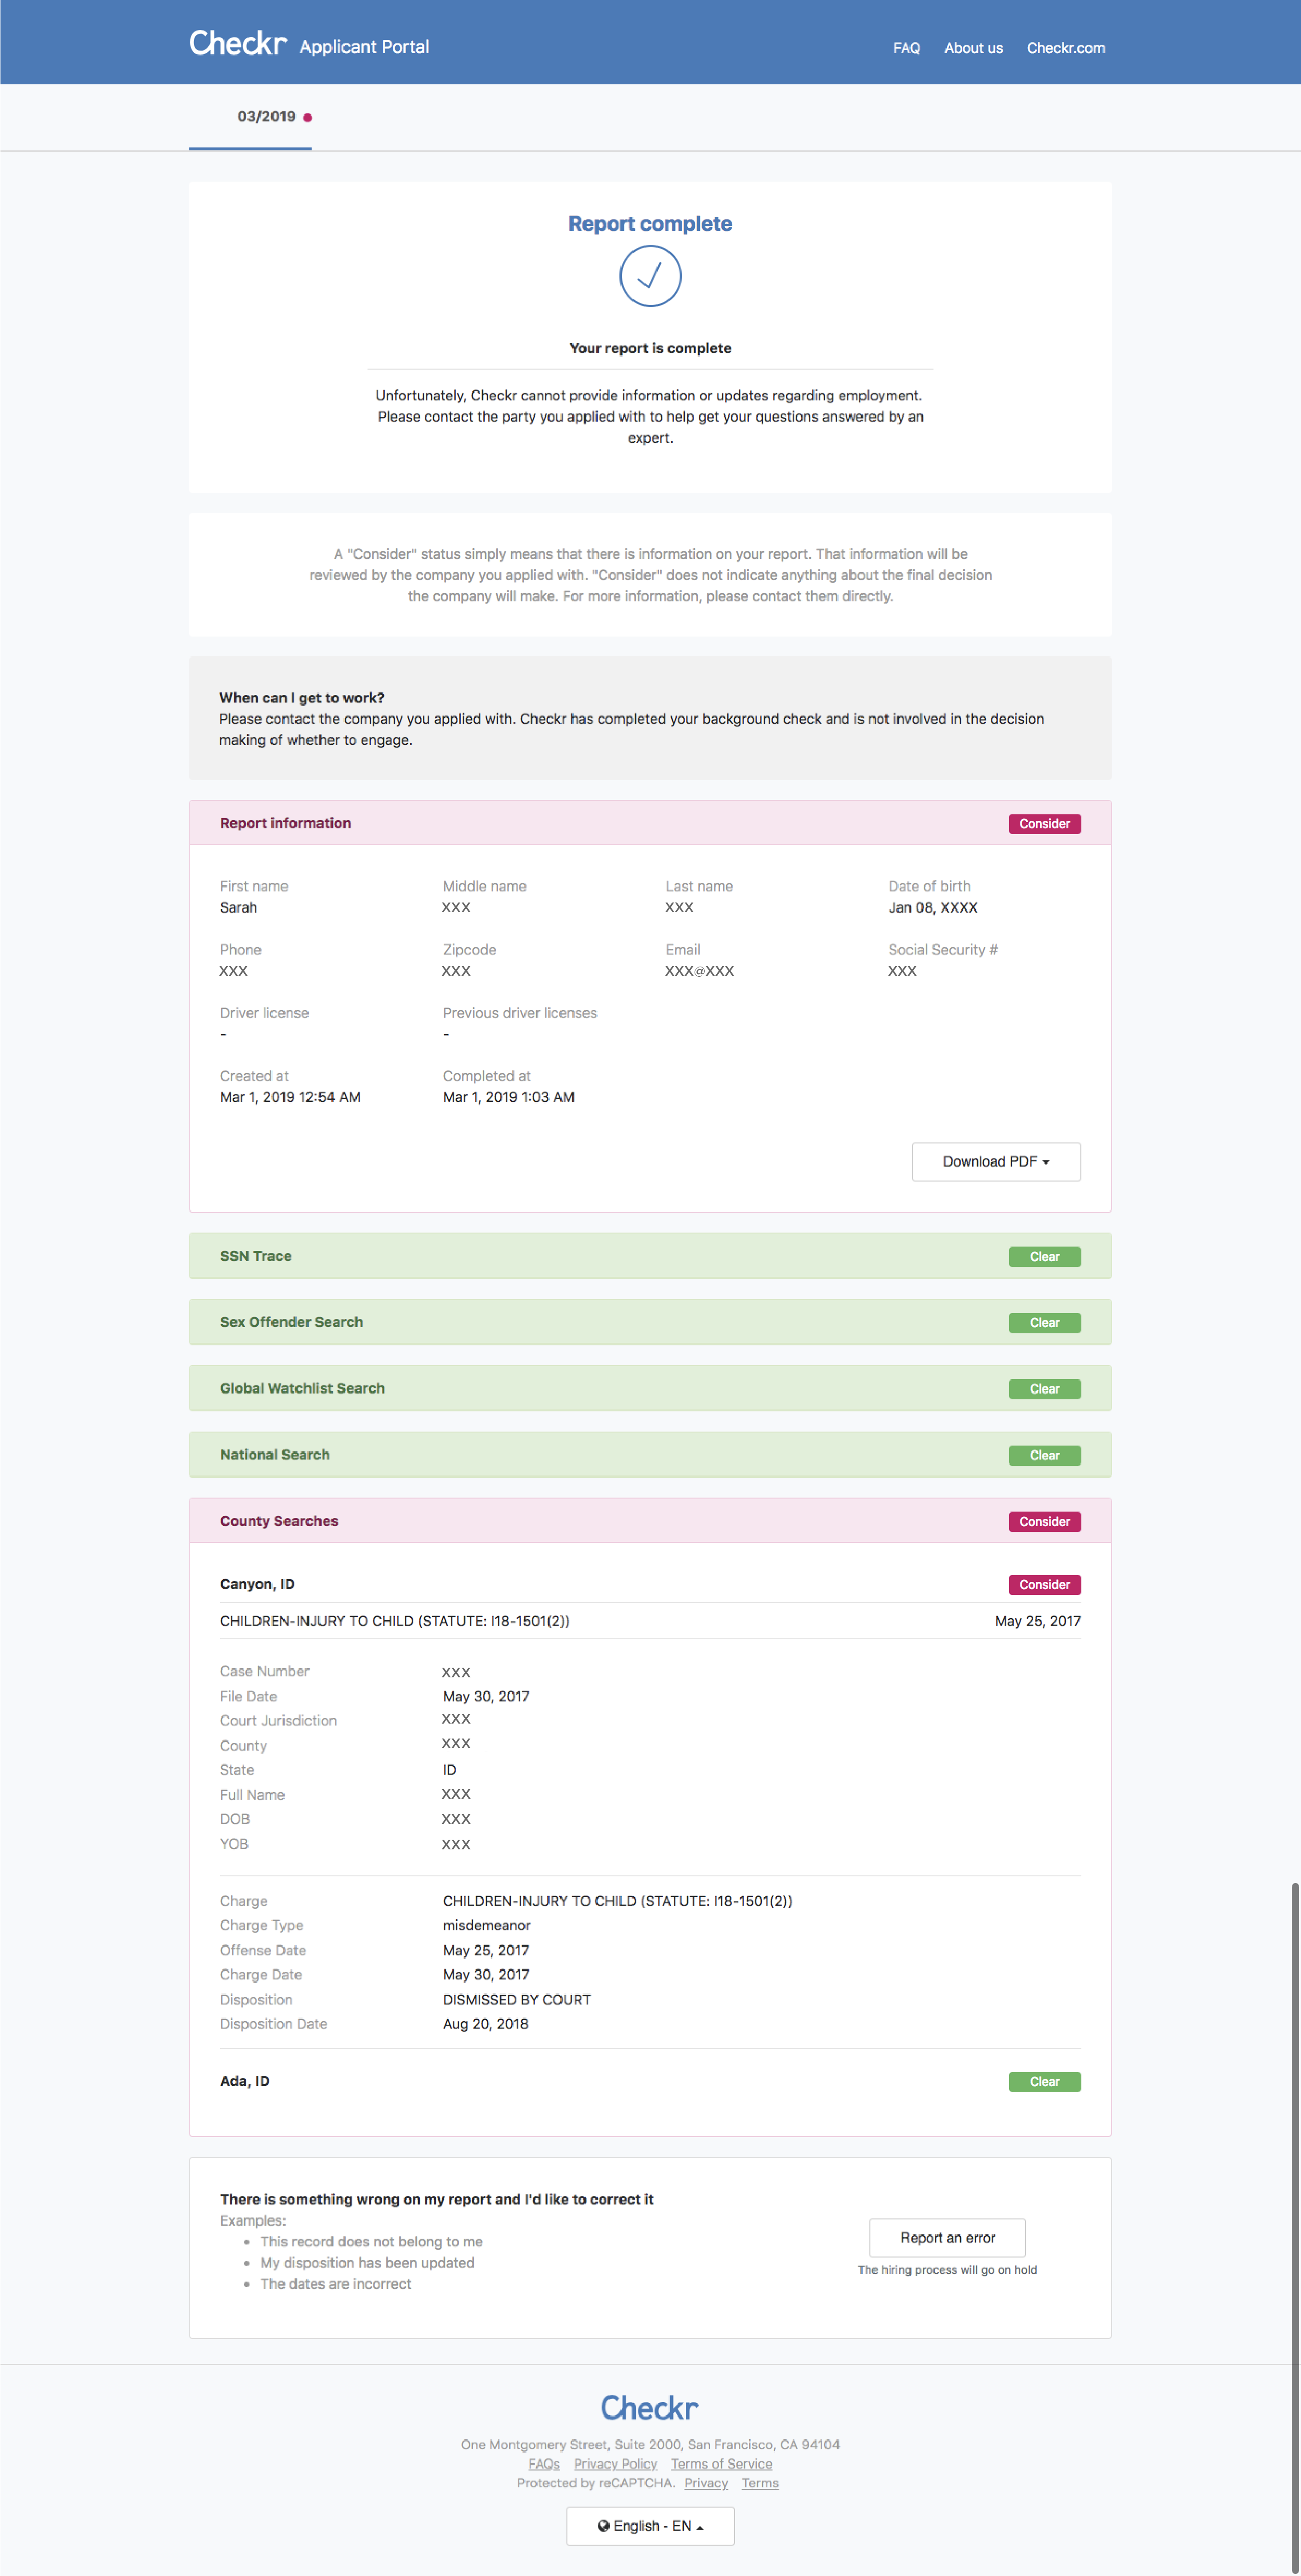Open the Download PDF dropdown
Screen dimensions: 1301x2576
[x=995, y=1162]
